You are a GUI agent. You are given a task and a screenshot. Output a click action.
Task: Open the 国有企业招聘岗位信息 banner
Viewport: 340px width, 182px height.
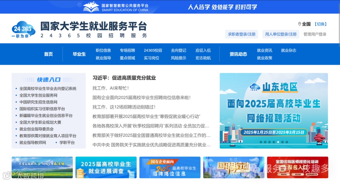(x=170, y=168)
